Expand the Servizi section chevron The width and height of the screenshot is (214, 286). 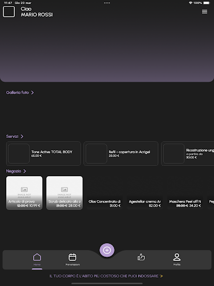pyautogui.click(x=22, y=136)
